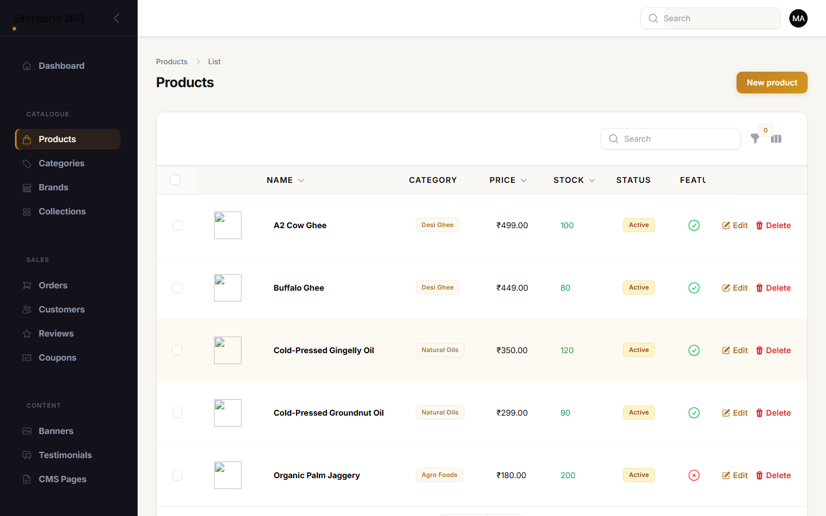Select the Cold-Pressed Gingelly Oil row checkbox
The image size is (826, 516).
pos(177,350)
